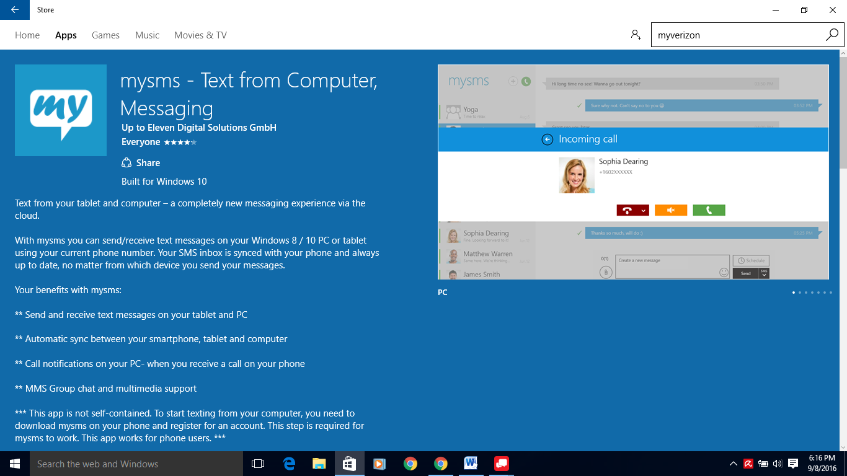This screenshot has height=476, width=847.
Task: Click the Avira tray icon
Action: pyautogui.click(x=748, y=464)
